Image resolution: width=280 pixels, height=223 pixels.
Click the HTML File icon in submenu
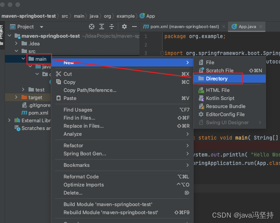[x=201, y=90]
